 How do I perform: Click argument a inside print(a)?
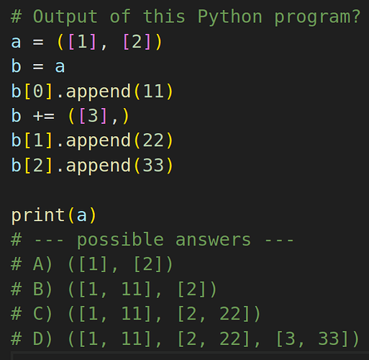pos(82,215)
